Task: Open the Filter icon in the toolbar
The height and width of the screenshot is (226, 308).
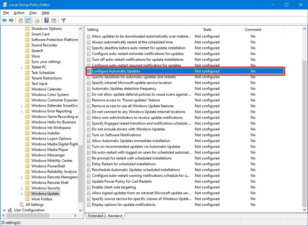Action: point(63,20)
